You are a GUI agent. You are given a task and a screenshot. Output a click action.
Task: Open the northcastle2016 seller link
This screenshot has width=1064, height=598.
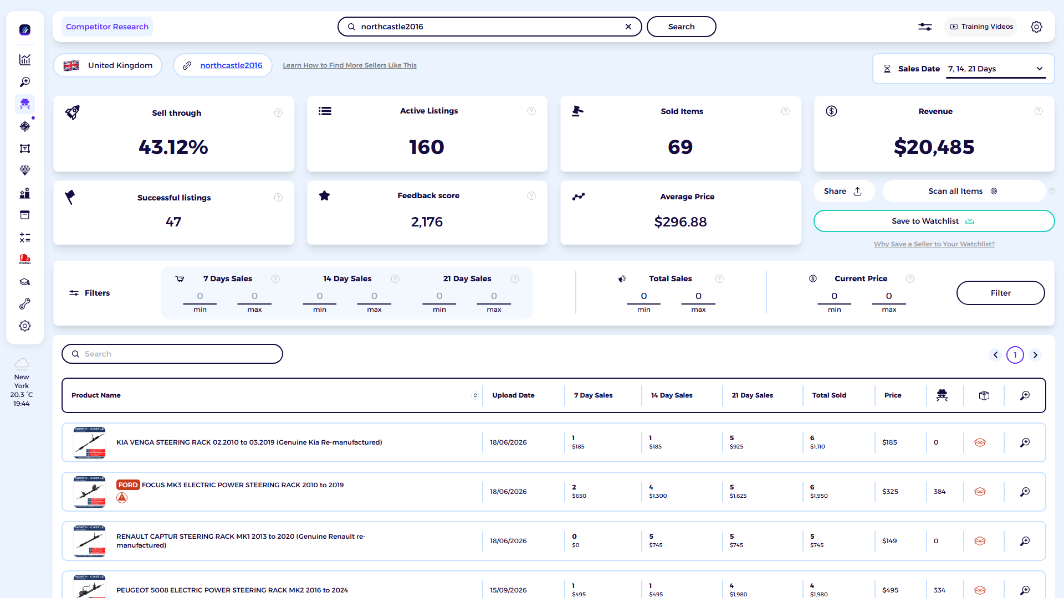tap(231, 65)
